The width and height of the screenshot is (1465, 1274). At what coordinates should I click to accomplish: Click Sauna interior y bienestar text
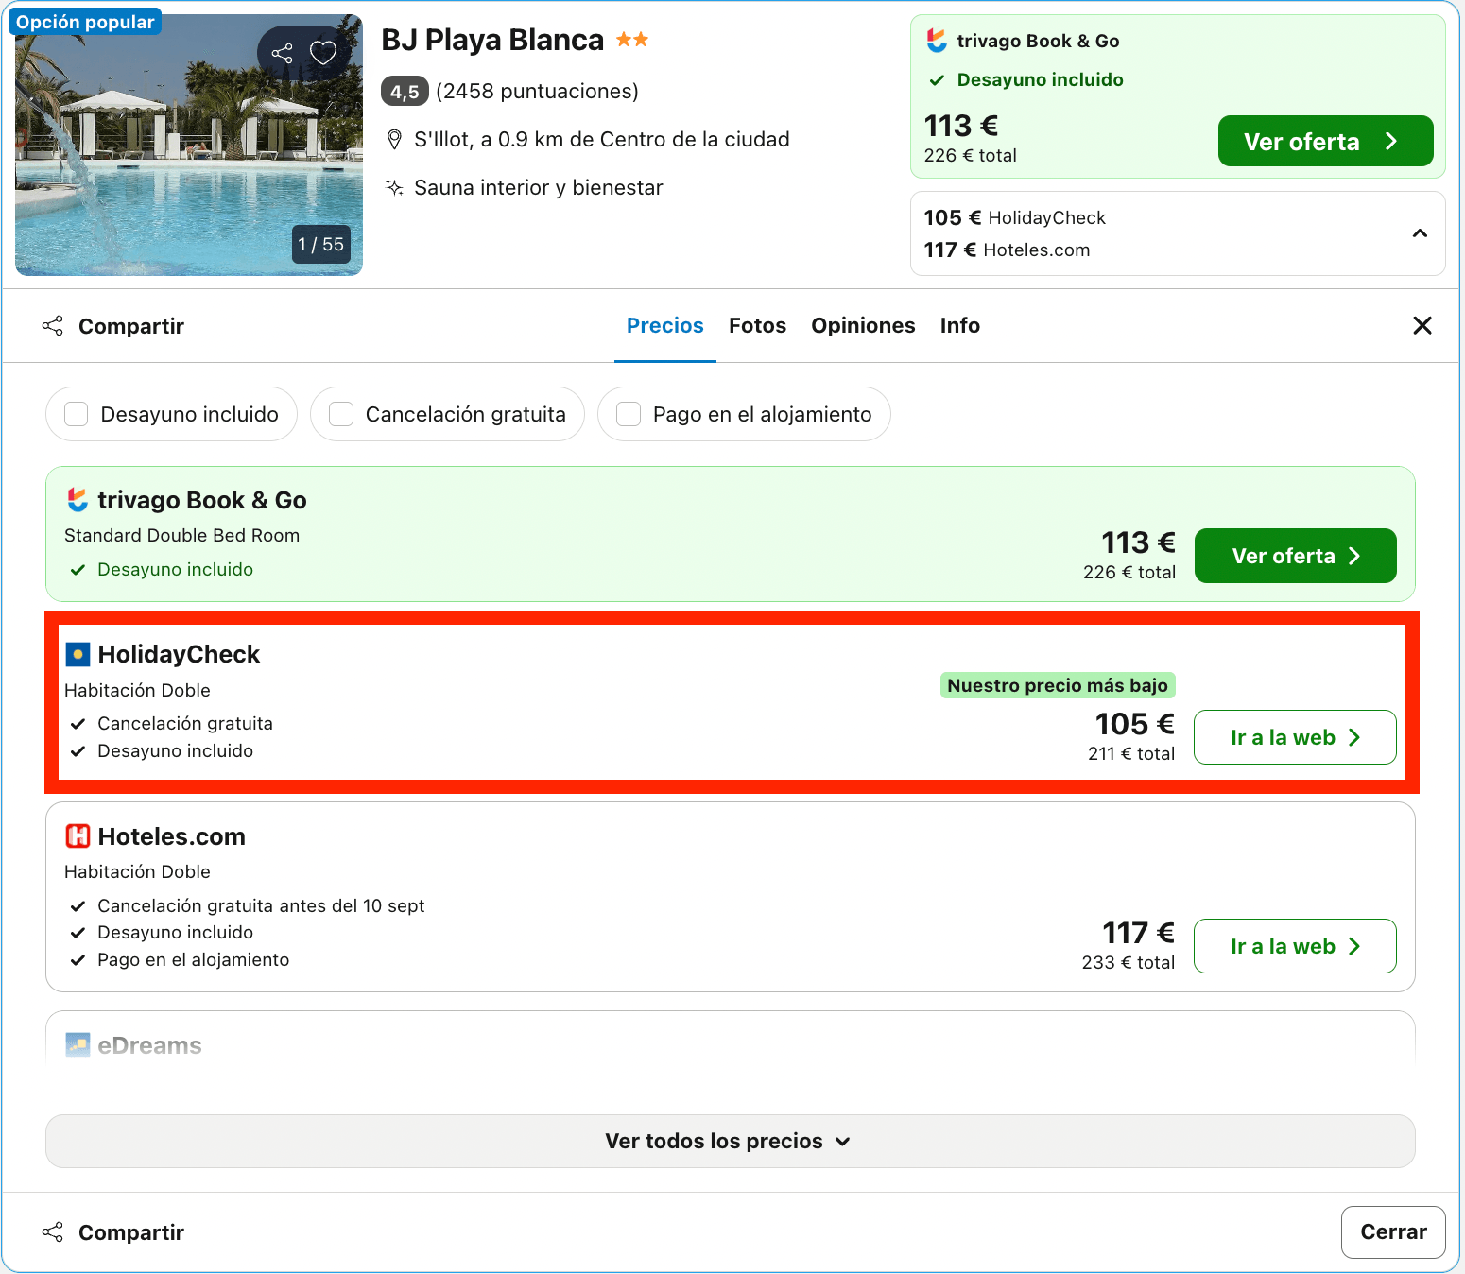[539, 187]
